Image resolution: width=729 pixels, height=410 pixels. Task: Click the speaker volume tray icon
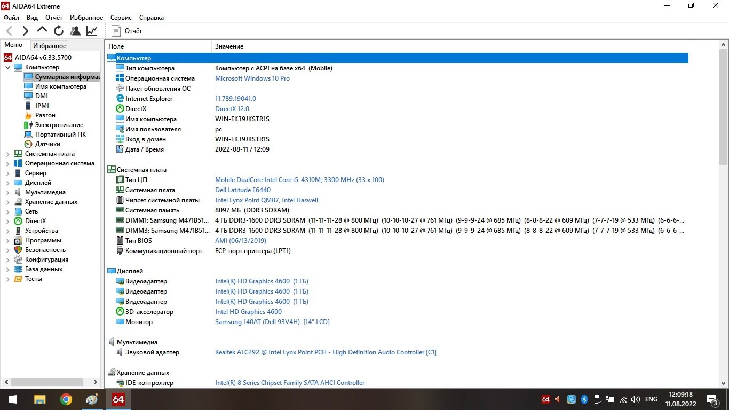[636, 399]
